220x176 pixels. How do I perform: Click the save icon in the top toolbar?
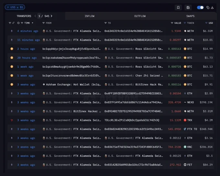[x=188, y=7]
